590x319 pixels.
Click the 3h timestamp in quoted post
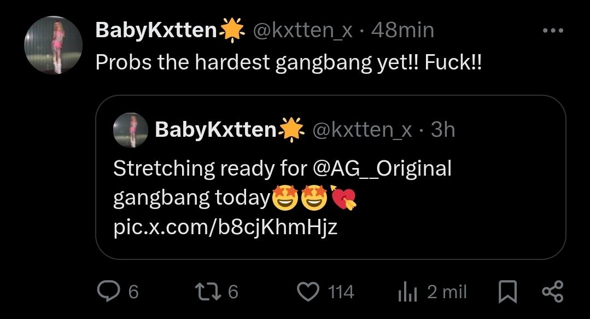pos(442,130)
